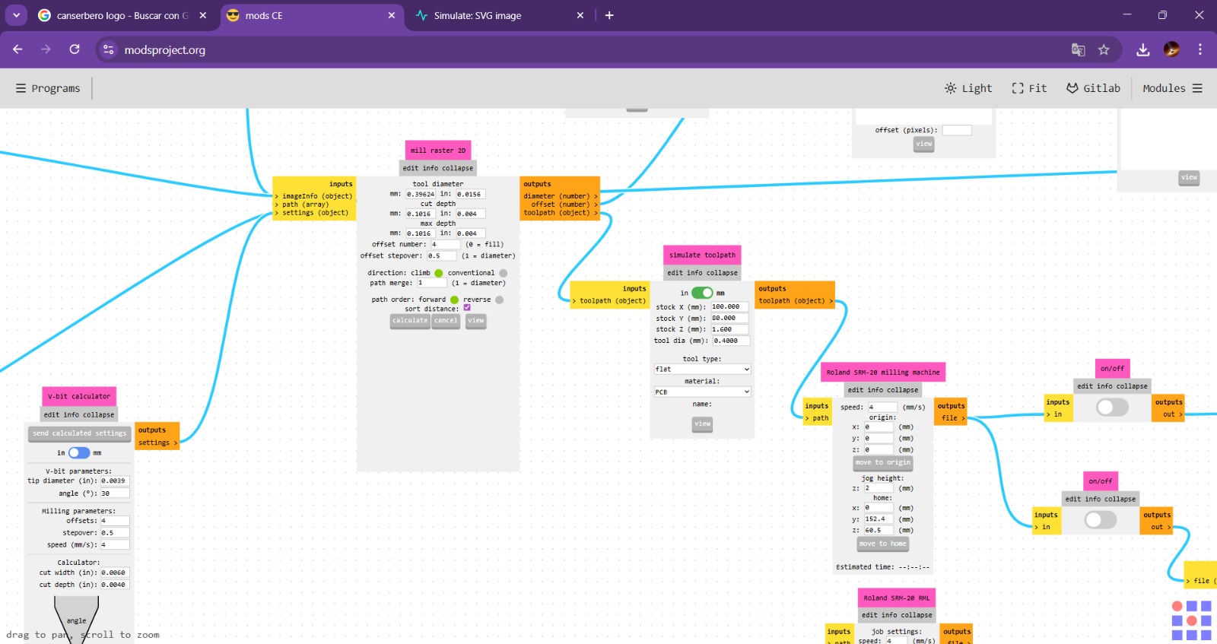The height and width of the screenshot is (644, 1217).
Task: Click the Roland speed input field
Action: (x=882, y=408)
